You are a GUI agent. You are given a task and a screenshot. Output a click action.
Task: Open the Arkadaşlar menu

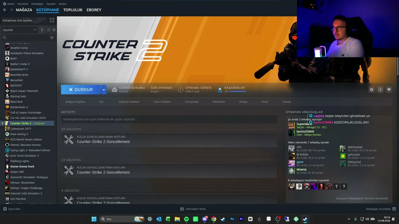point(37,4)
